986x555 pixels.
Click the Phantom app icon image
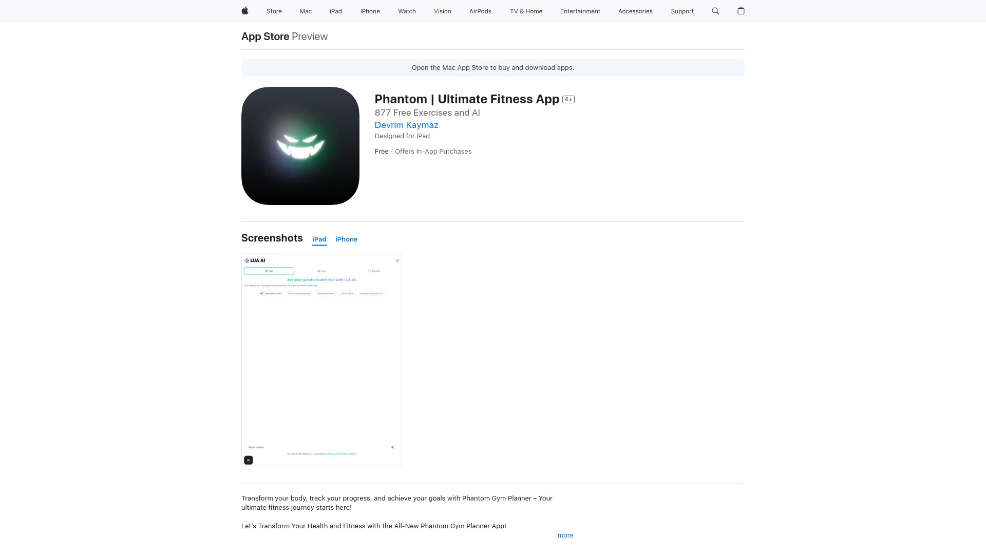point(300,146)
